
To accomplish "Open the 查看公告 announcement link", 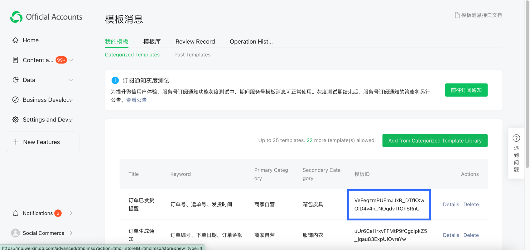I will coord(136,100).
